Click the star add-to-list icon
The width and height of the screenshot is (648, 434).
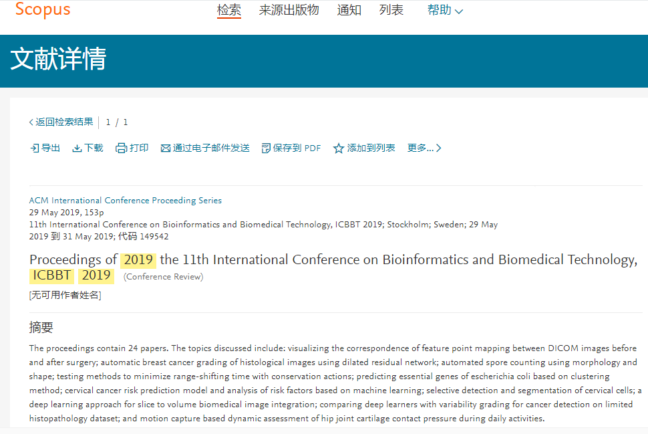pos(339,148)
